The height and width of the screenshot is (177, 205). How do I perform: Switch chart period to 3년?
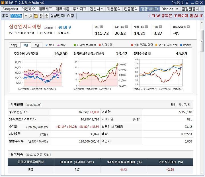pos(37,45)
